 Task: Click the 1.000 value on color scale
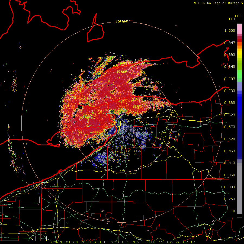pyautogui.click(x=230, y=30)
